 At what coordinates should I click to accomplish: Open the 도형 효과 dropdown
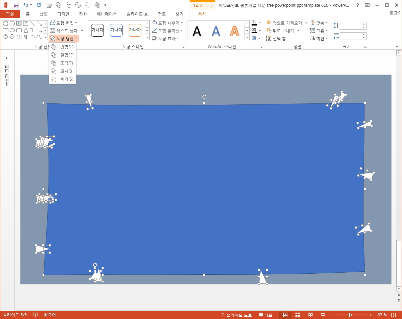[165, 38]
